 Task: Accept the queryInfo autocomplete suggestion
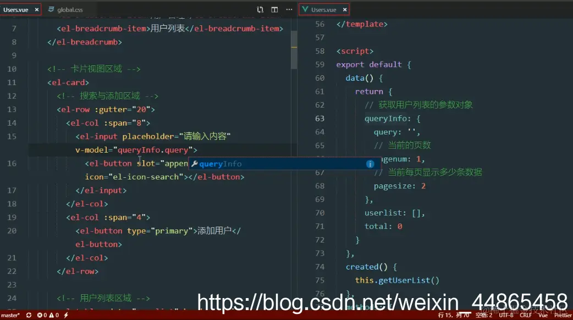(285, 164)
